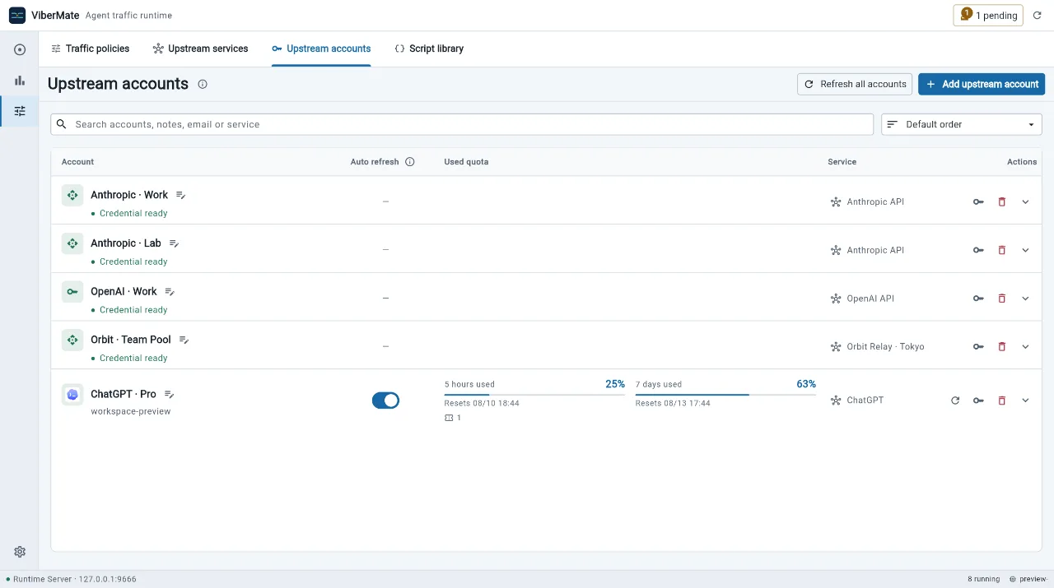The image size is (1054, 588).
Task: Select the Upstream accounts tab
Action: coord(321,49)
